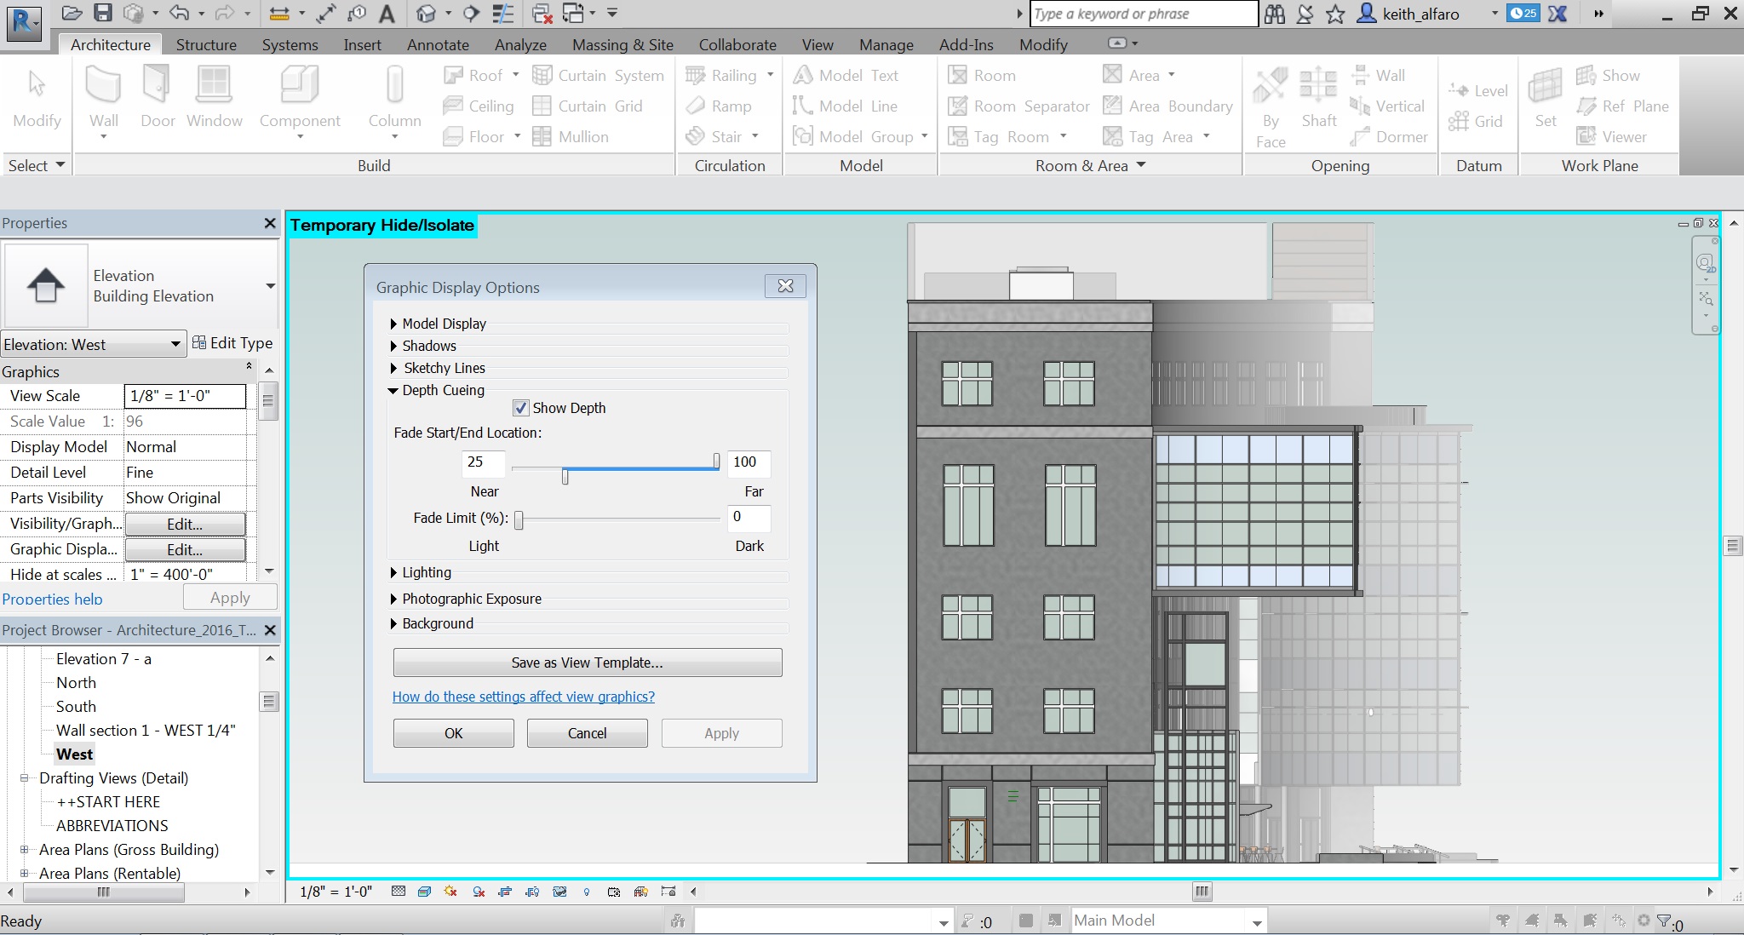Screen dimensions: 1744x935
Task: Select the Window tool
Action: [x=214, y=86]
